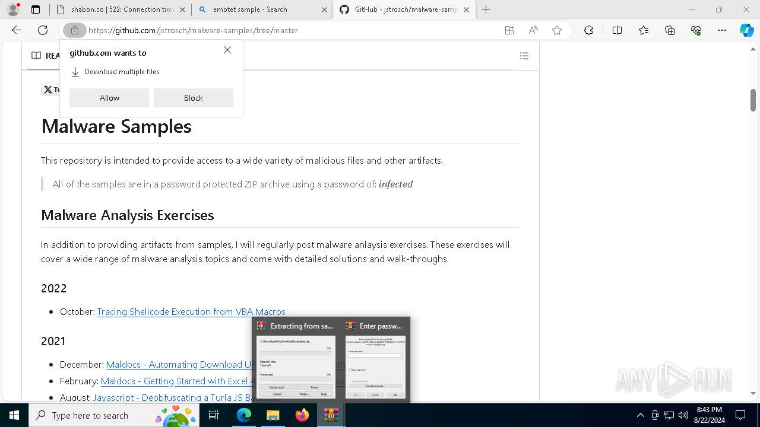Click the github.com address bar URL
760x427 pixels.
(194, 30)
